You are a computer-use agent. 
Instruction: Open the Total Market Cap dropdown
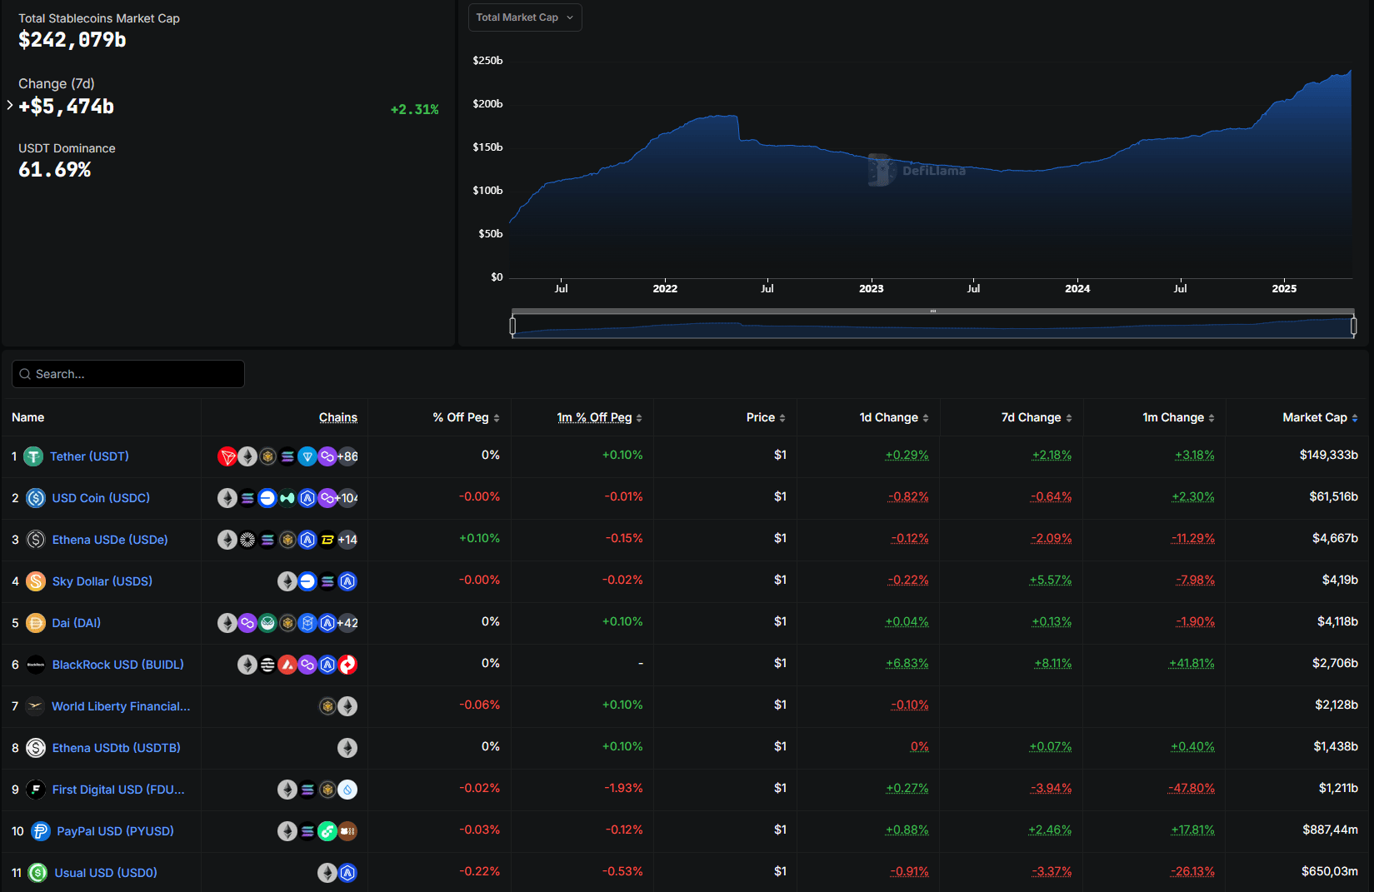(525, 17)
